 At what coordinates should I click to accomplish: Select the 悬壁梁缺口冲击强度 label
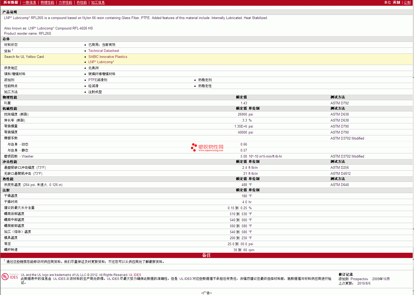pos(25,168)
